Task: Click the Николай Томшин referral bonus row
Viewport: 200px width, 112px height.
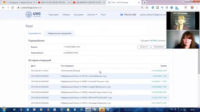Action: [x=99, y=82]
